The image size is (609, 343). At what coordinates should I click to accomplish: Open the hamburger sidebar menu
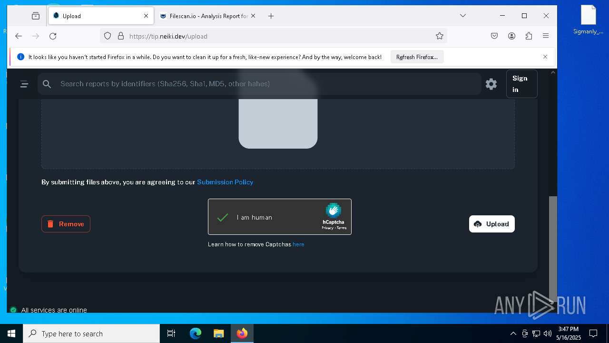24,84
